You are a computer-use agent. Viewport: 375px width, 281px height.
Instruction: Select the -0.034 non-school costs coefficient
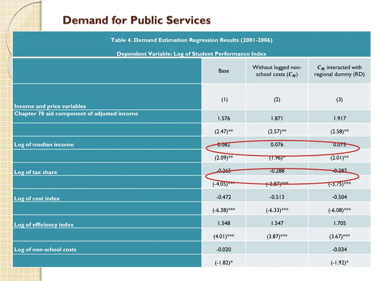tap(339, 250)
